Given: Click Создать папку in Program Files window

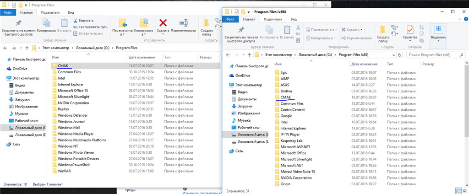Looking at the screenshot, I should pyautogui.click(x=207, y=27).
